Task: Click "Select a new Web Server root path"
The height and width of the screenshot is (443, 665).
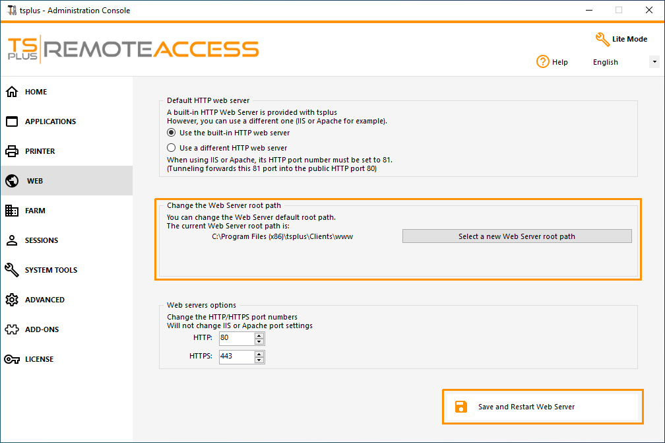Action: click(517, 236)
